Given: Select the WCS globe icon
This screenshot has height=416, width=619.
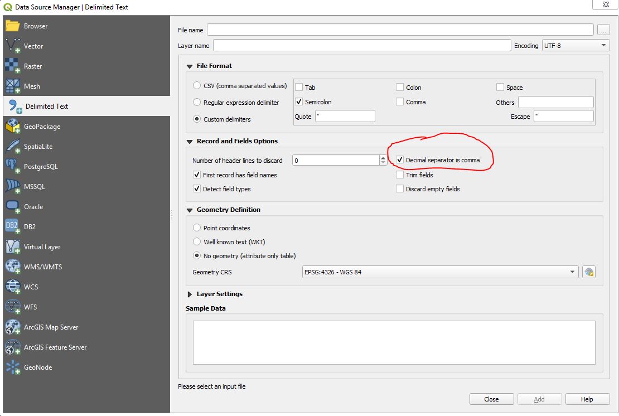Looking at the screenshot, I should click(x=12, y=287).
